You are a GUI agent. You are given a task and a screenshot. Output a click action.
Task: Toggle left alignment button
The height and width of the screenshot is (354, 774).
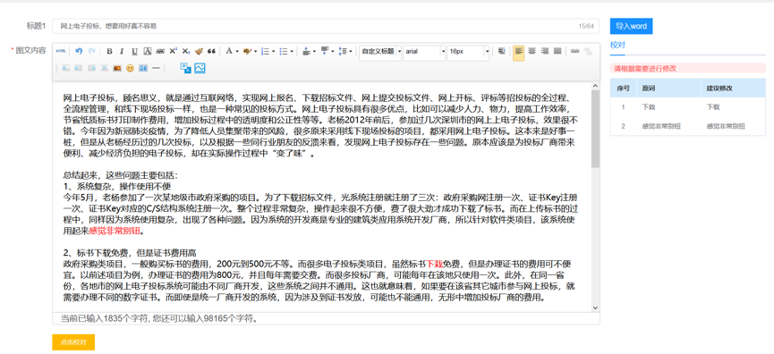point(519,51)
